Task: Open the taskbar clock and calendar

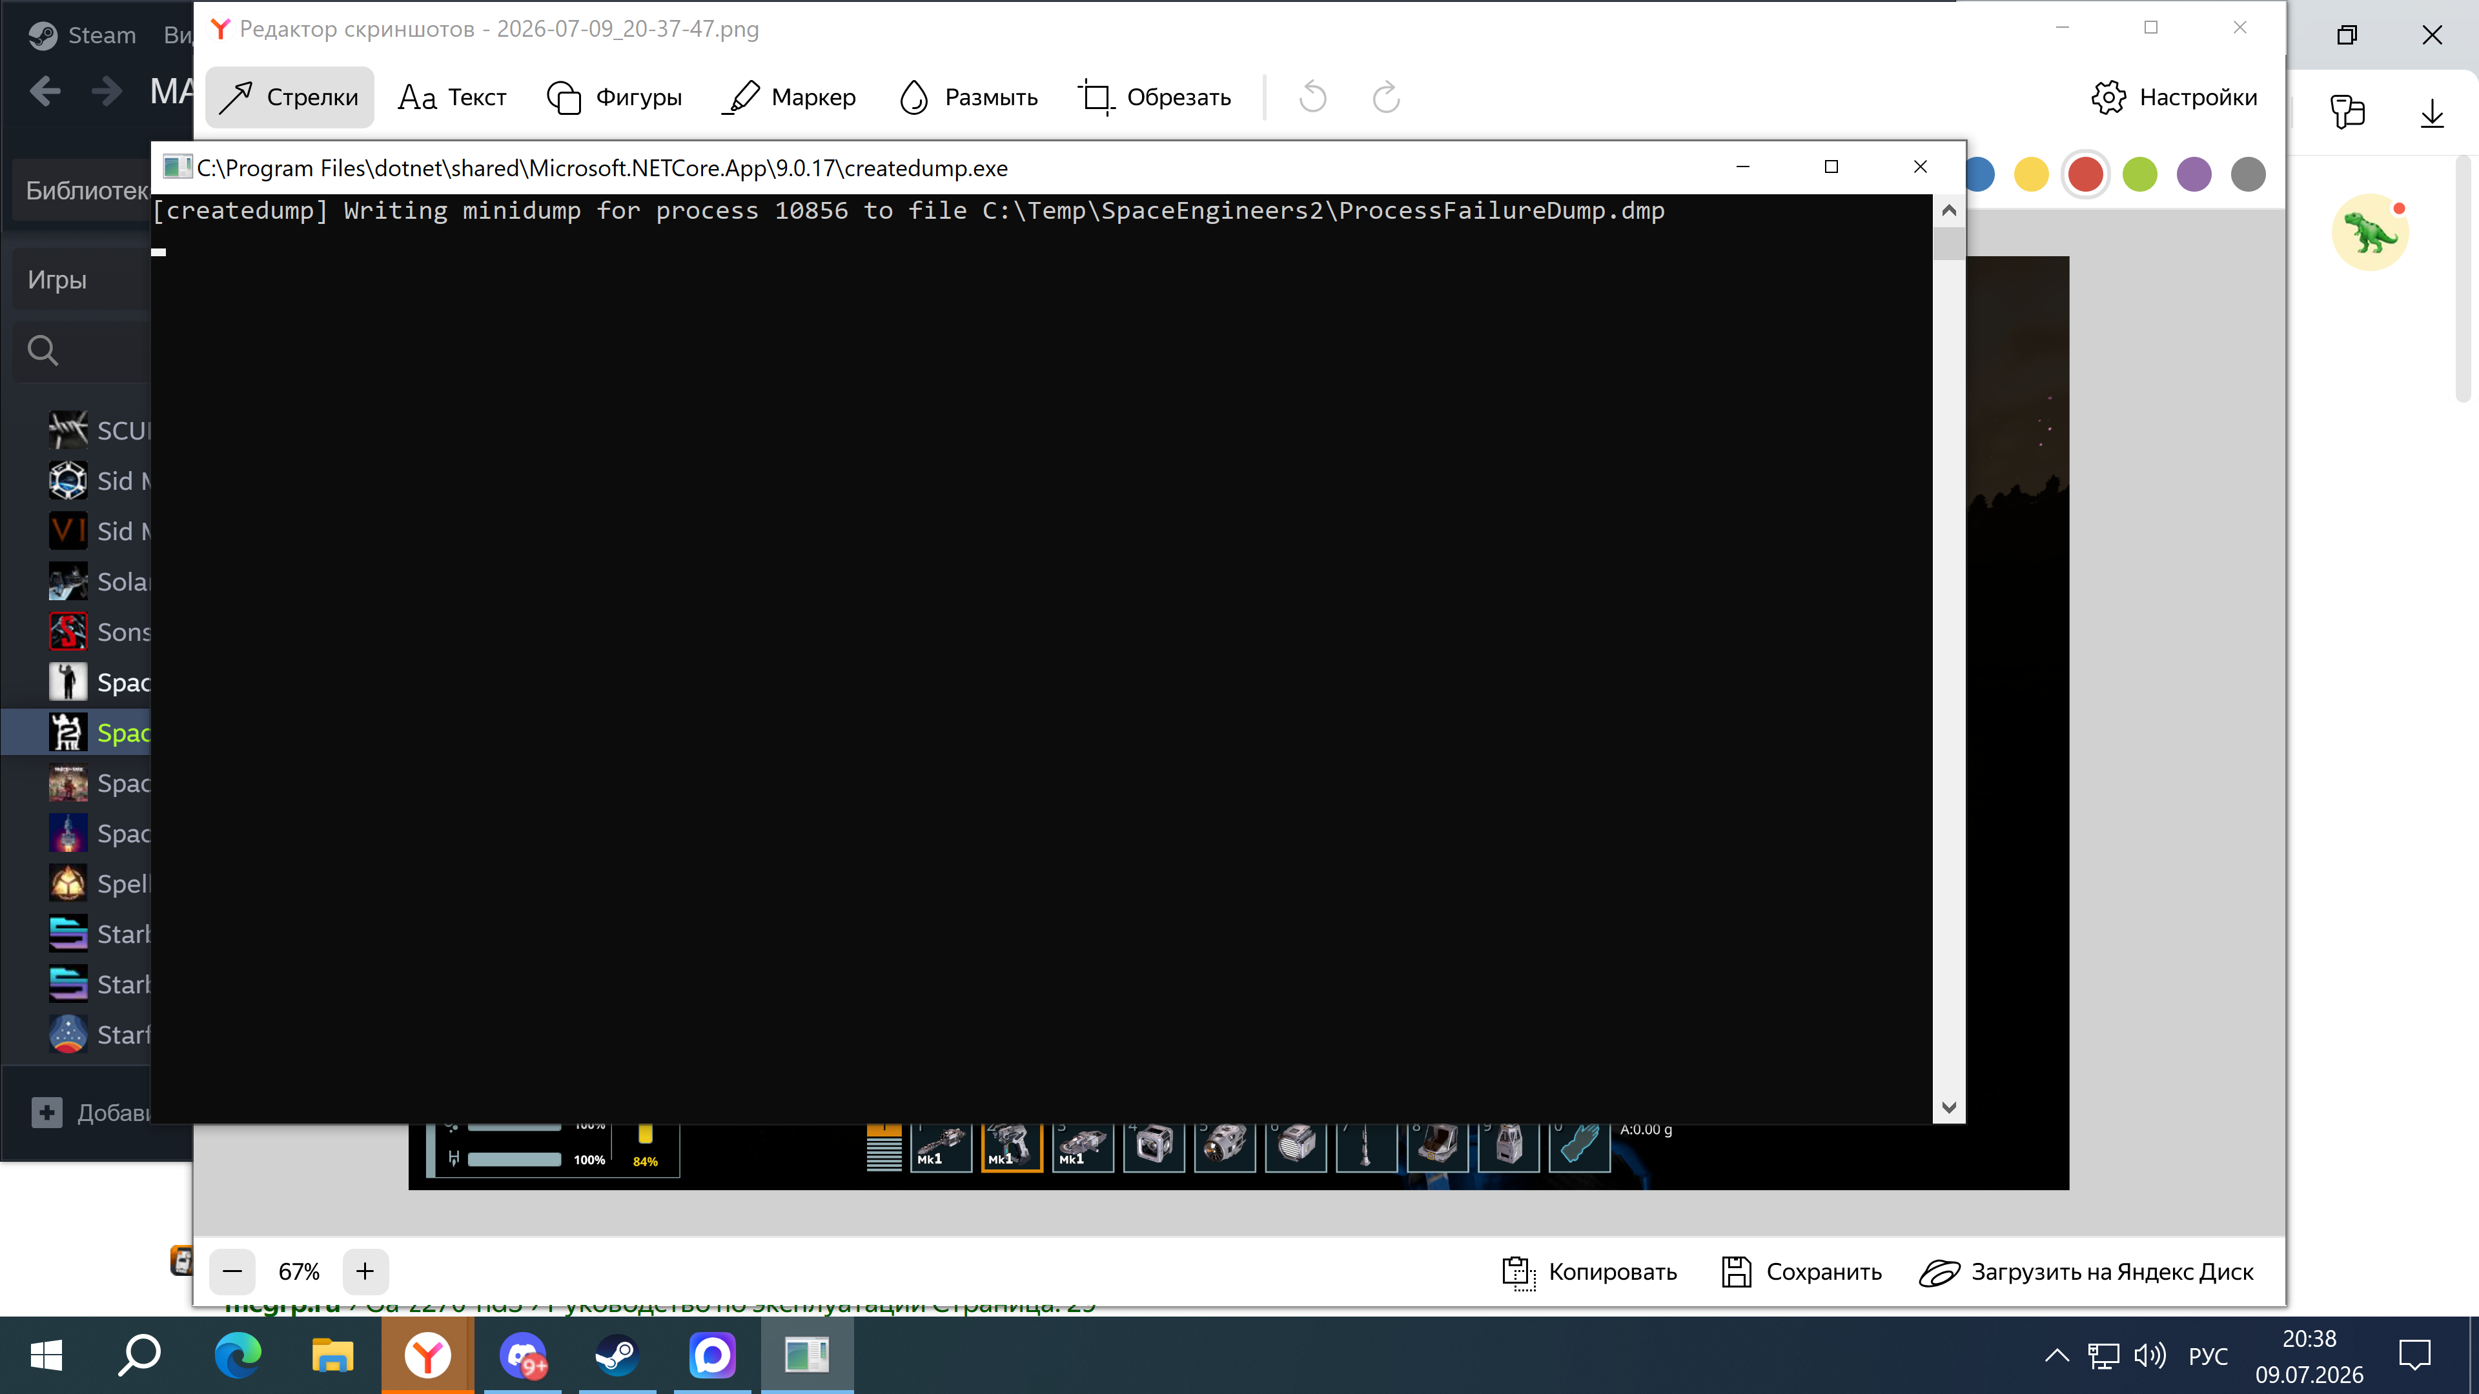Action: [2309, 1355]
